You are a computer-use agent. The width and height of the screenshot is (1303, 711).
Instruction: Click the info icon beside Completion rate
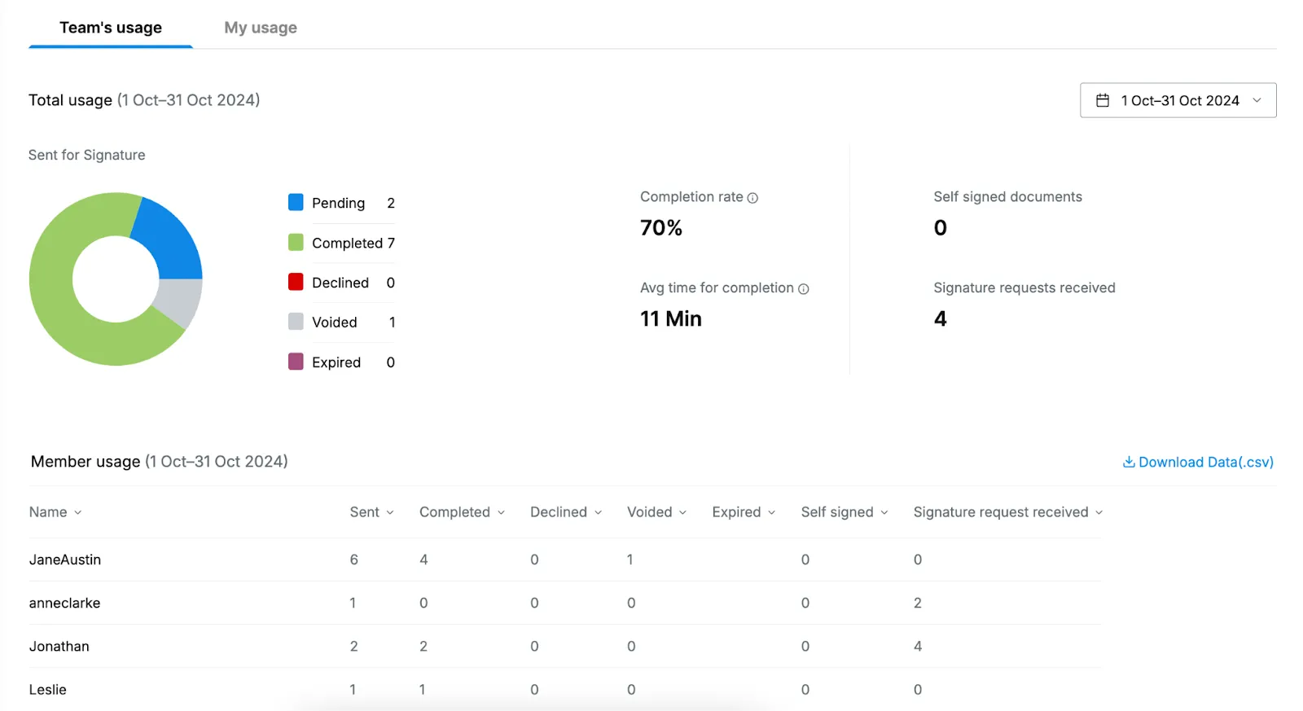(x=752, y=198)
